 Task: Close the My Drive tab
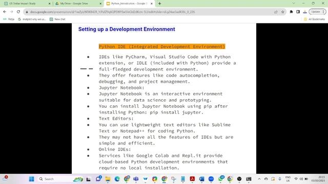coord(100,4)
